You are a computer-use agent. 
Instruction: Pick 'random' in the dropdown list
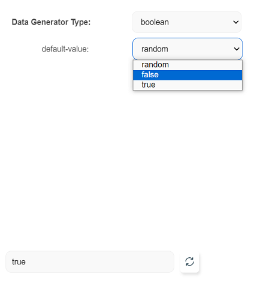[188, 65]
